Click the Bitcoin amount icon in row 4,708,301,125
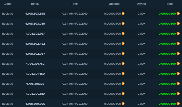Screen dimensions: 182x107 coord(123,84)
